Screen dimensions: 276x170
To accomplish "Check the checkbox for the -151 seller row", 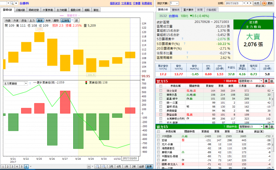I will [158, 140].
